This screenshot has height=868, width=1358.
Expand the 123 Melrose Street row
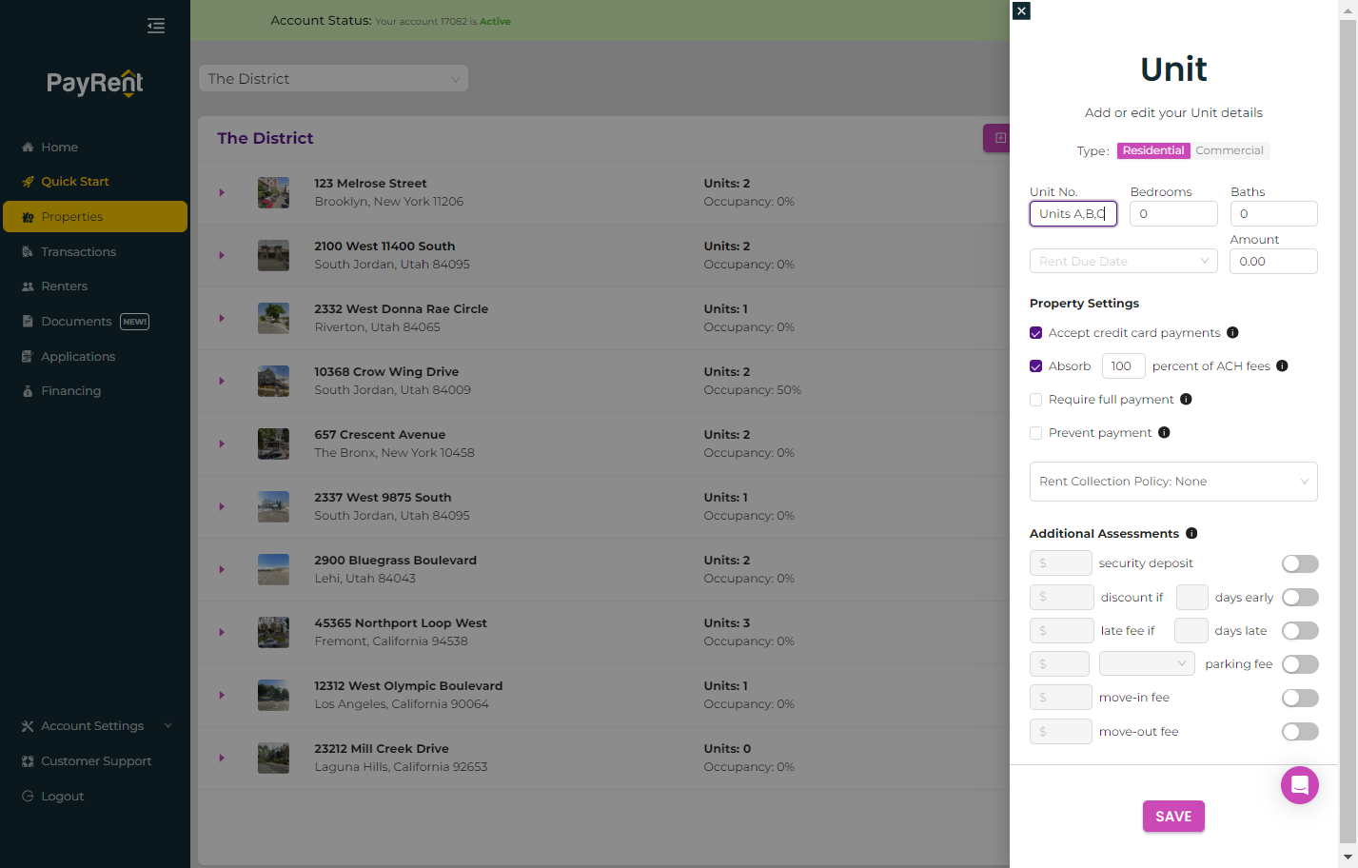coord(222,193)
